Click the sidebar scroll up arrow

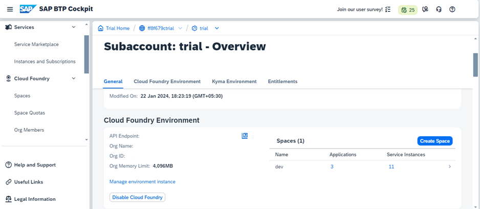[x=86, y=24]
